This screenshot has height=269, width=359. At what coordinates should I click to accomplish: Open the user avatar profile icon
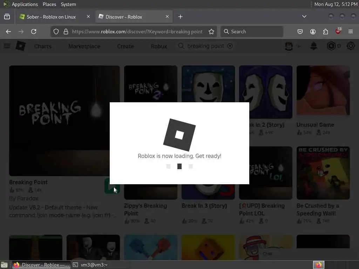(289, 46)
